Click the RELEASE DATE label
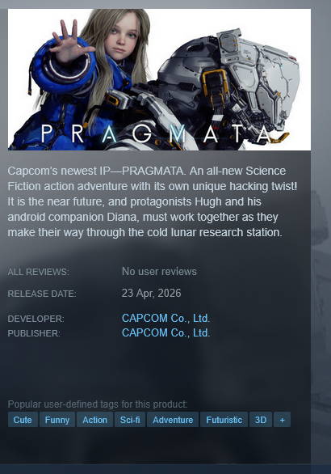The image size is (331, 474). (42, 294)
